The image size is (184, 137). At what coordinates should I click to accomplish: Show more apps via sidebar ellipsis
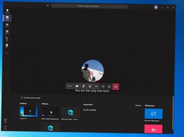pyautogui.click(x=7, y=53)
